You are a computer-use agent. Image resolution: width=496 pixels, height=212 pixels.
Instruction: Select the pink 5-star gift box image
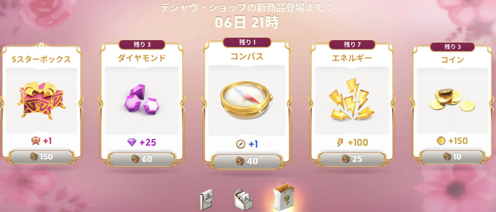click(42, 99)
